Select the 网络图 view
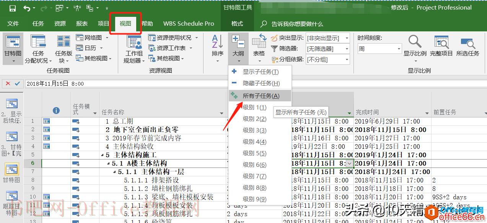Screen dimensions: 487x223 pos(92,37)
